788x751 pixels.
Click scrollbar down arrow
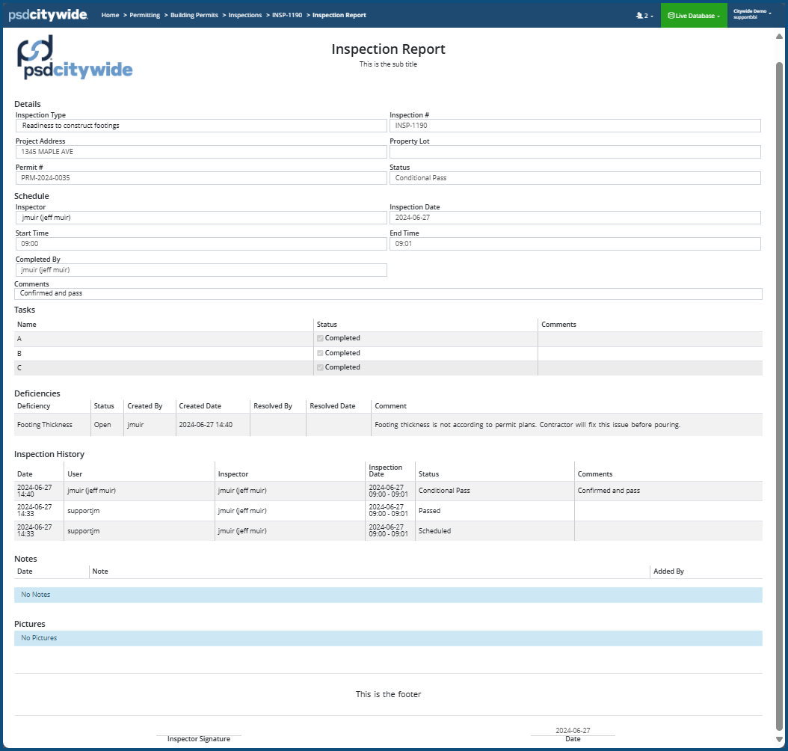pyautogui.click(x=779, y=739)
